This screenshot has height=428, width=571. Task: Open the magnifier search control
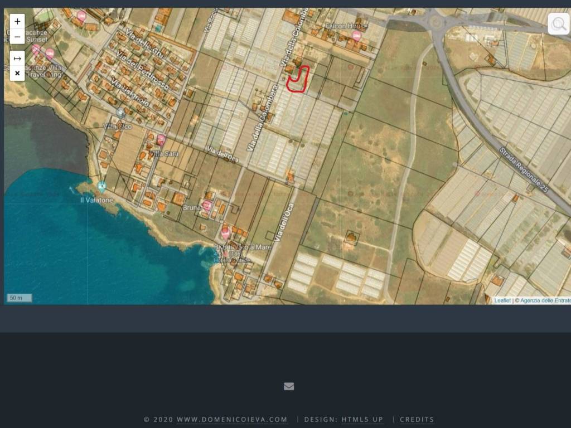click(x=558, y=24)
